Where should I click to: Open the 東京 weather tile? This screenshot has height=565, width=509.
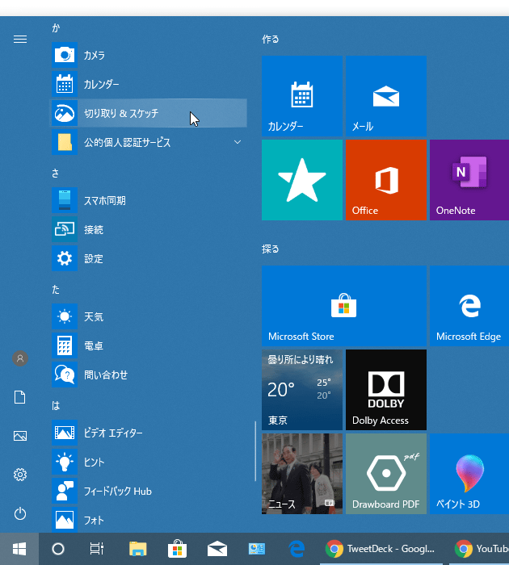(302, 390)
